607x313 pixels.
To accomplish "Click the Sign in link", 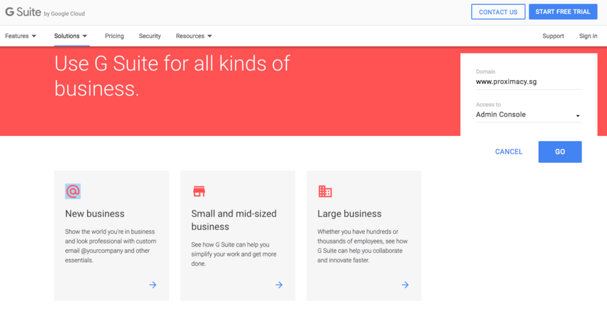I will point(588,36).
